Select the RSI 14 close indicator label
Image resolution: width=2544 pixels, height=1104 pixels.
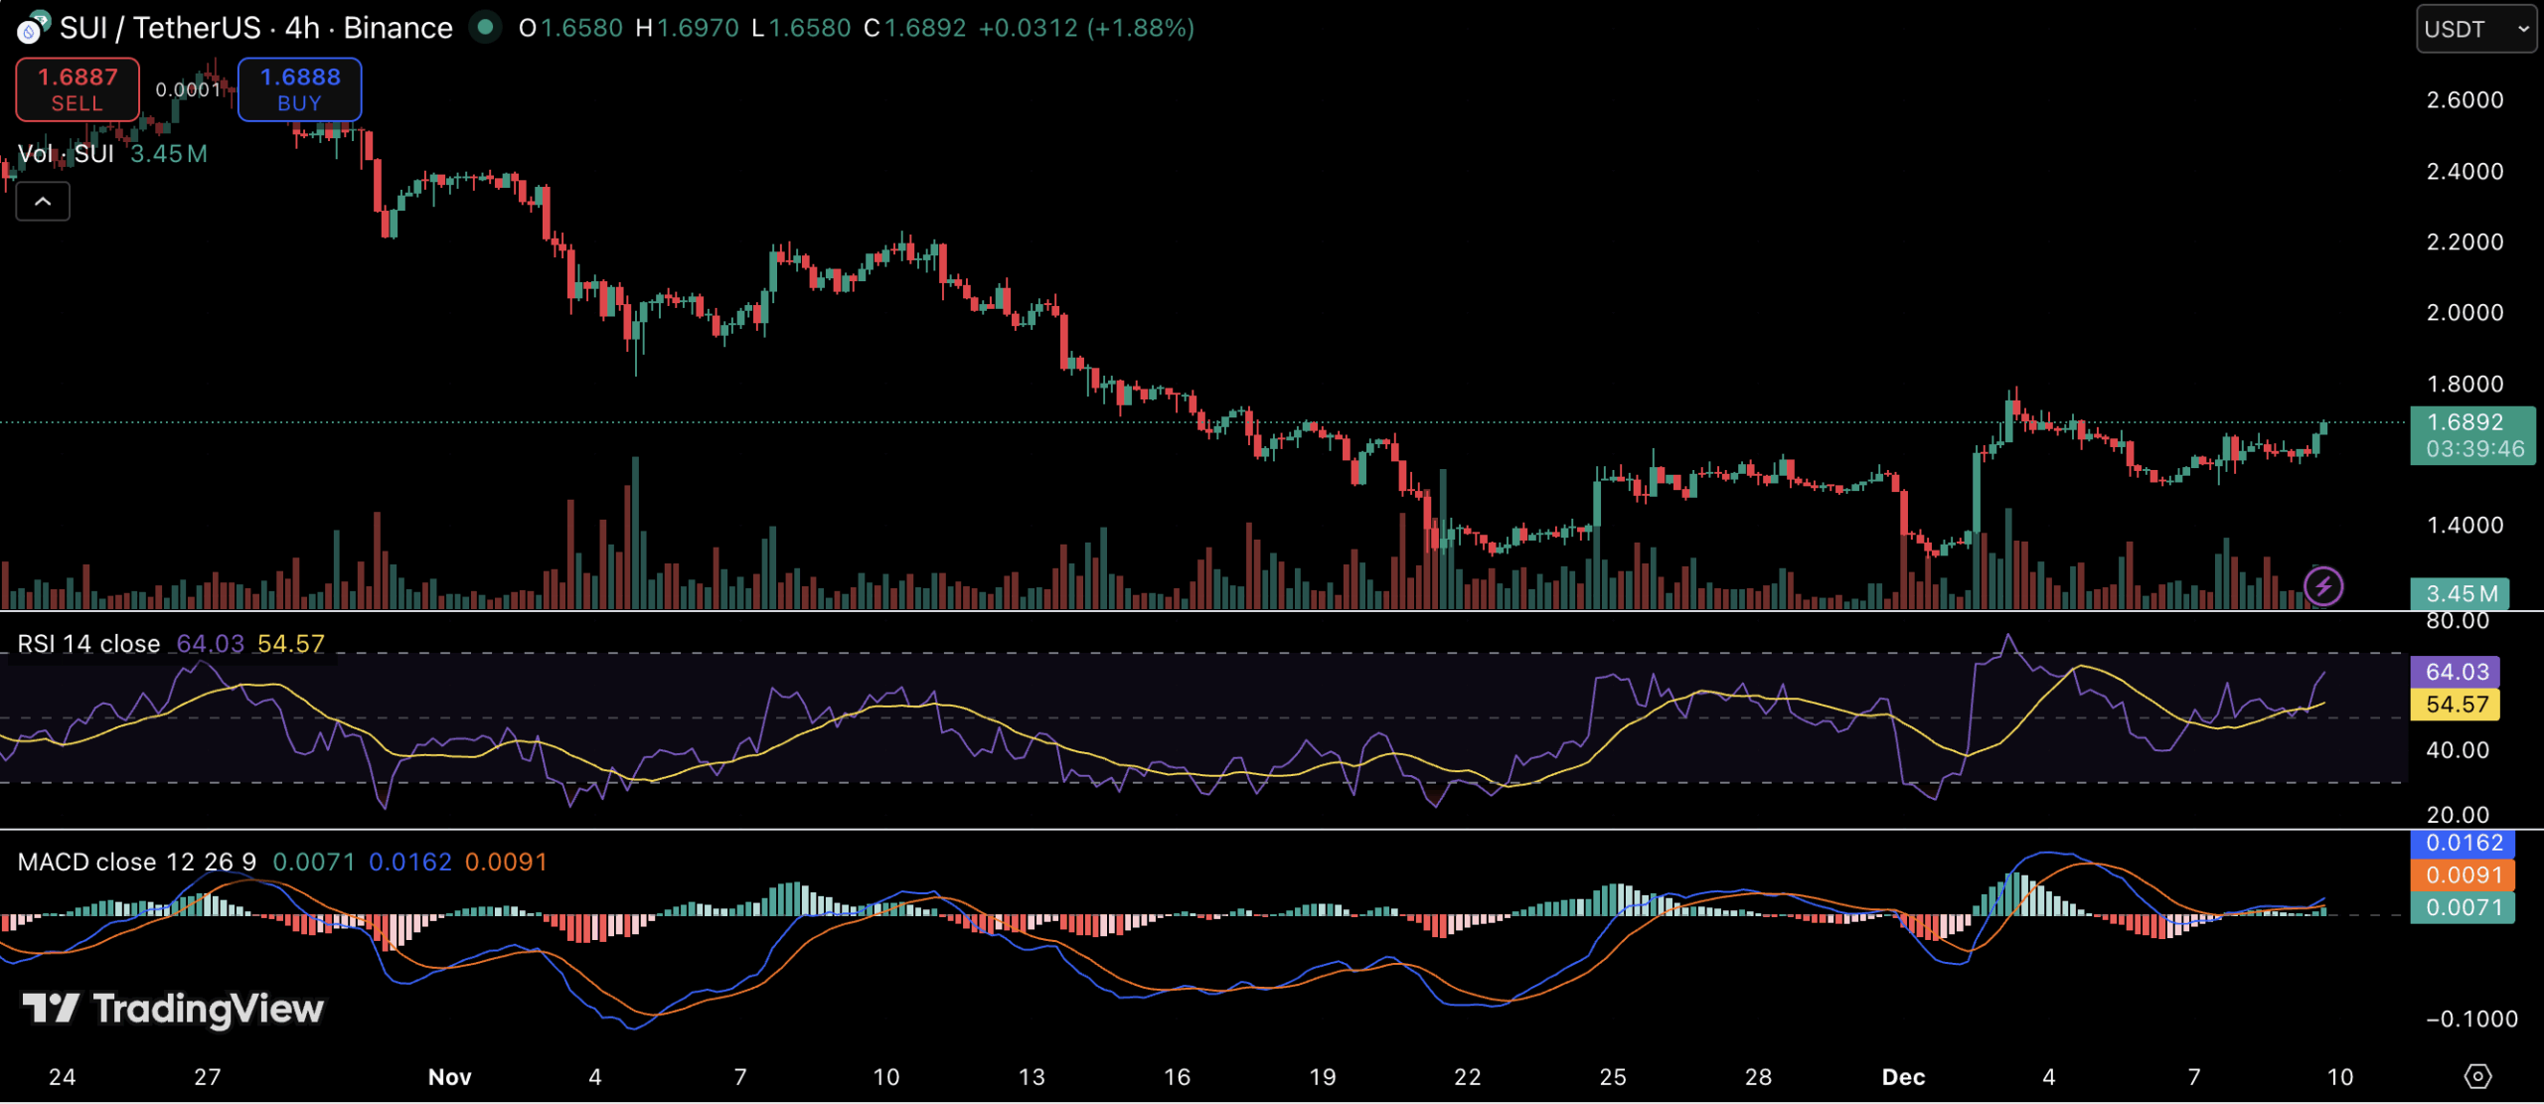coord(88,644)
